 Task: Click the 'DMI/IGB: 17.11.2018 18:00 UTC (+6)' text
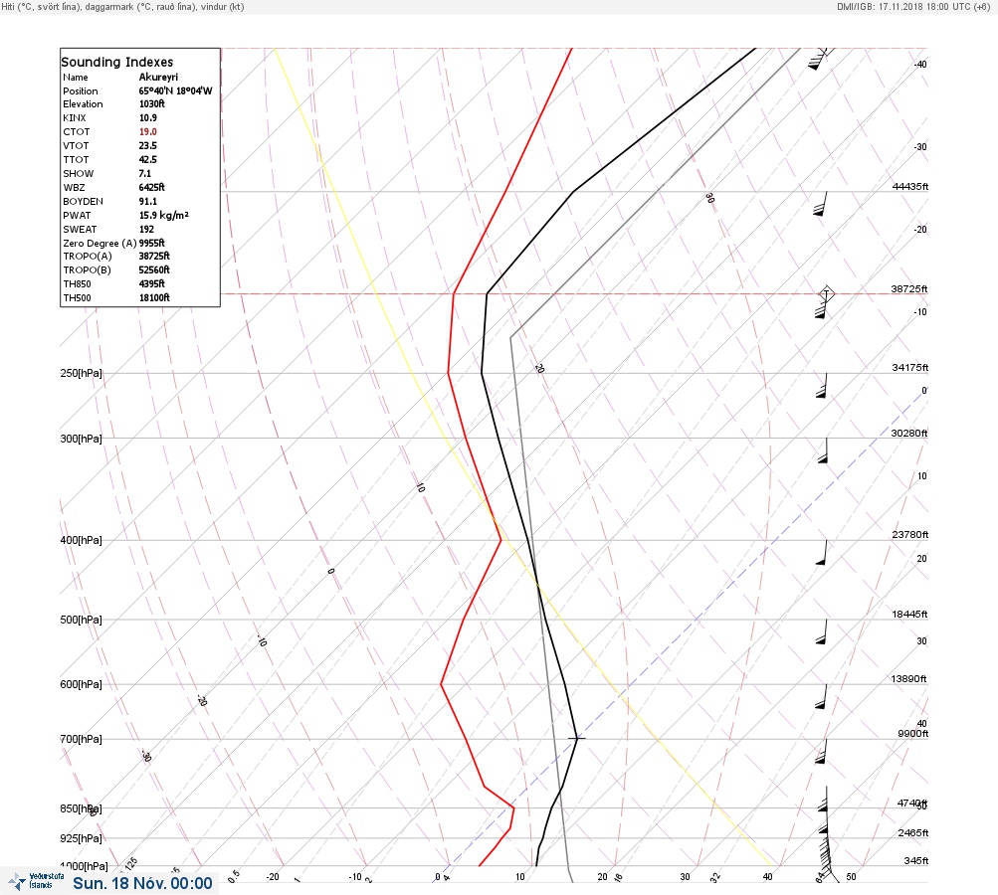(913, 6)
